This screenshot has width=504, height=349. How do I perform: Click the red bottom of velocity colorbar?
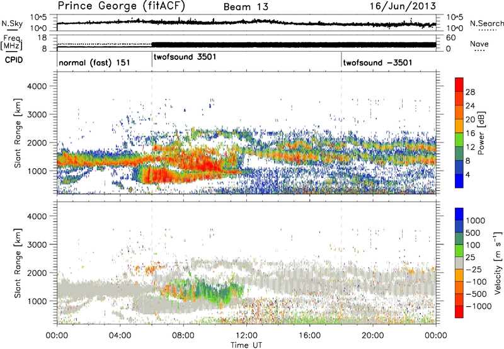click(459, 312)
